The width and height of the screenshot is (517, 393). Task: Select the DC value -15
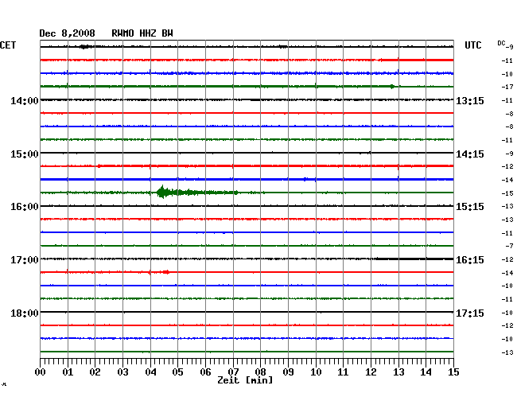click(507, 193)
